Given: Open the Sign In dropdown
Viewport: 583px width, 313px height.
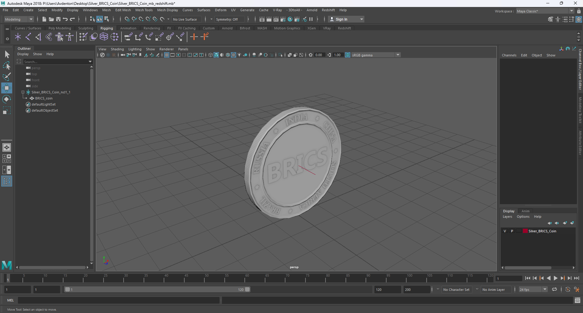Looking at the screenshot, I should tap(346, 19).
